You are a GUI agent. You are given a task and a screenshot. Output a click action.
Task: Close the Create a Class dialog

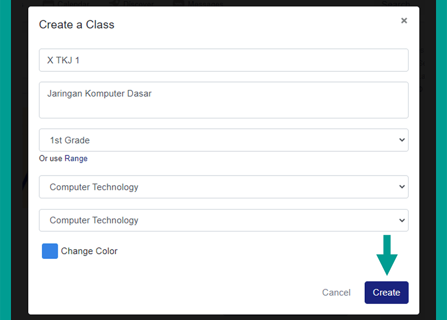pyautogui.click(x=404, y=21)
